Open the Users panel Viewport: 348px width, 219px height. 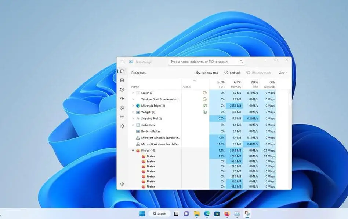(122, 108)
